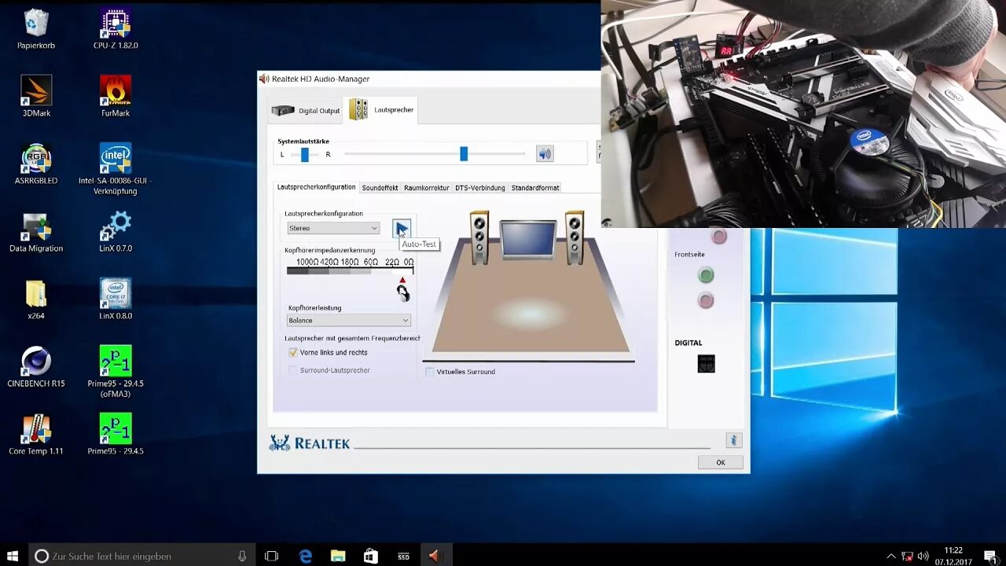Select the Intel-SA-00086-GUI shortcut icon

116,158
